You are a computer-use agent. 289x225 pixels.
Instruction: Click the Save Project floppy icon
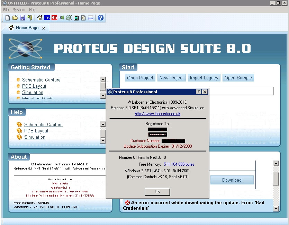[x=22, y=18]
